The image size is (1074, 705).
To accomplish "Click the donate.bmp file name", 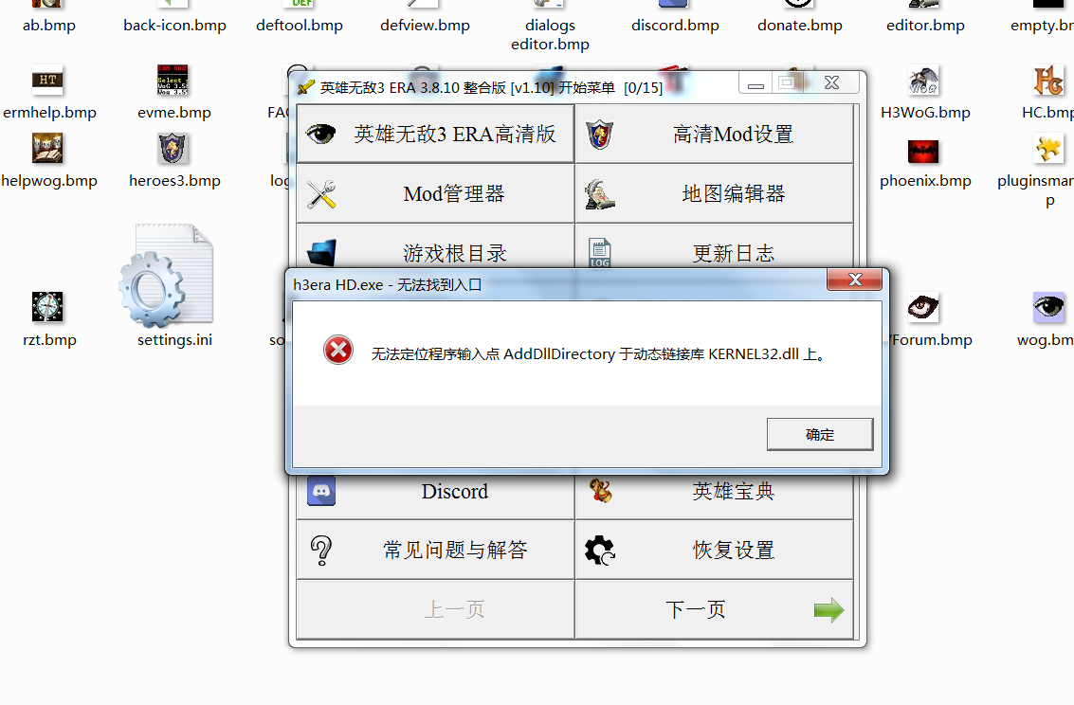I will pos(800,26).
